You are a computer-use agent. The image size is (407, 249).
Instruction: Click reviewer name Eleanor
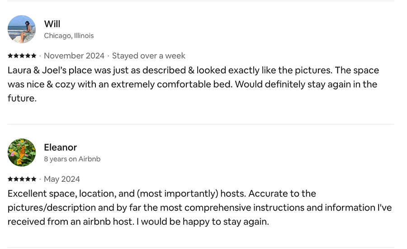coord(60,147)
